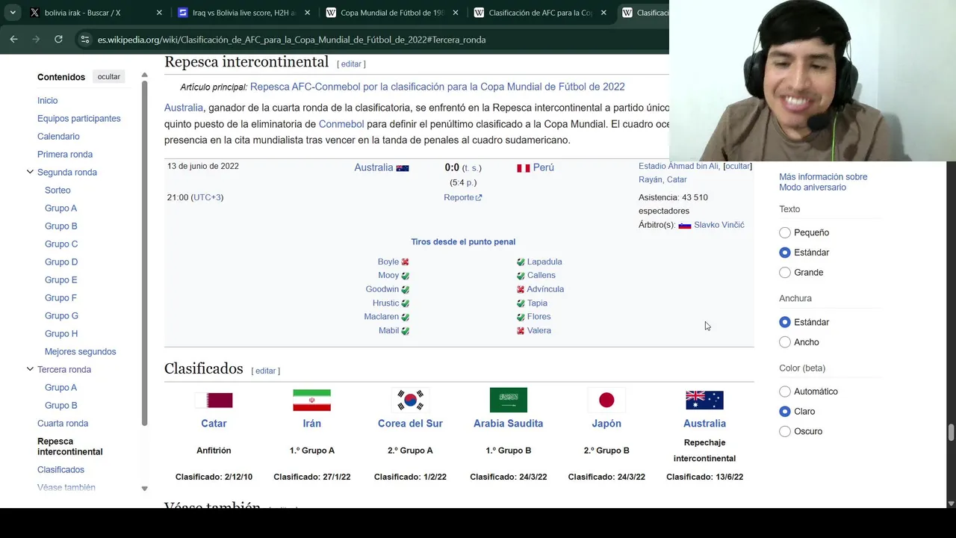Open 'Estadio Áhmad bin Ali' link
The width and height of the screenshot is (956, 538).
tap(678, 166)
